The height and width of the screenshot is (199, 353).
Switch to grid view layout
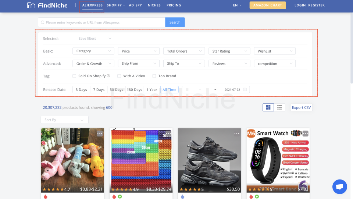(268, 107)
